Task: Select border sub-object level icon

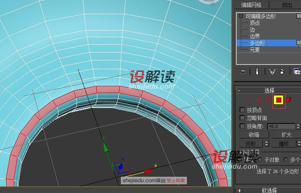Action: pyautogui.click(x=268, y=100)
